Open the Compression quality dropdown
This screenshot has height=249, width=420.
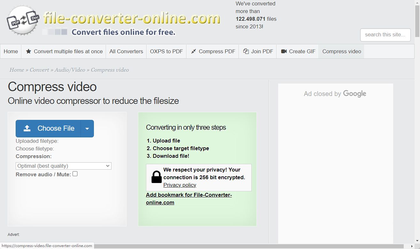(64, 166)
